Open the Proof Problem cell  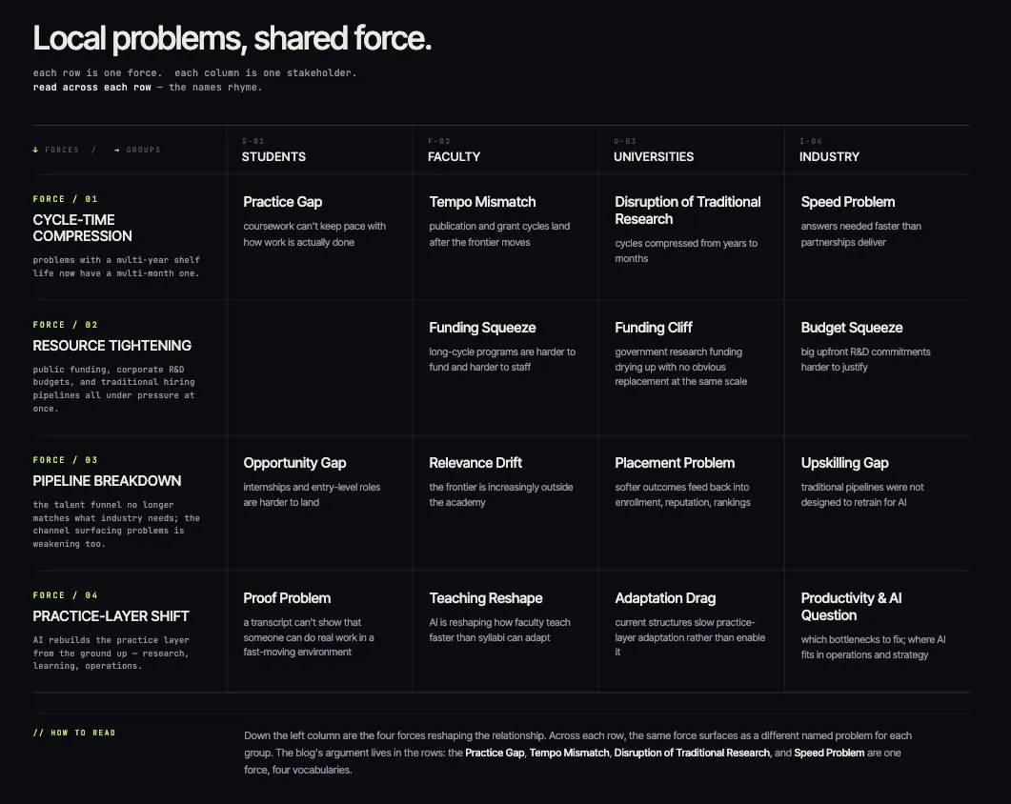[x=319, y=632]
